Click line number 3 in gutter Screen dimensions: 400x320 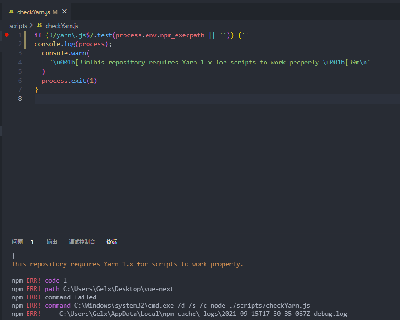(x=20, y=53)
